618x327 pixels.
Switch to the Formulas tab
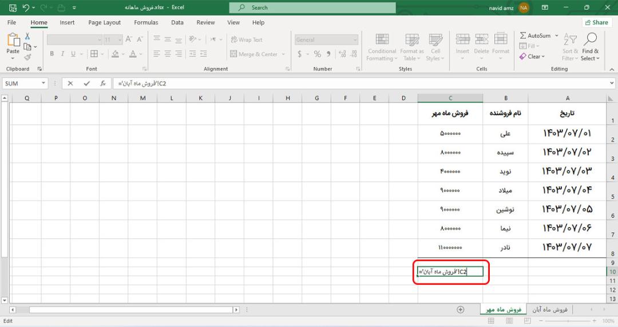tap(146, 22)
